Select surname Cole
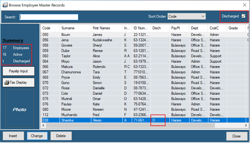The height and width of the screenshot is (143, 250). click(65, 93)
